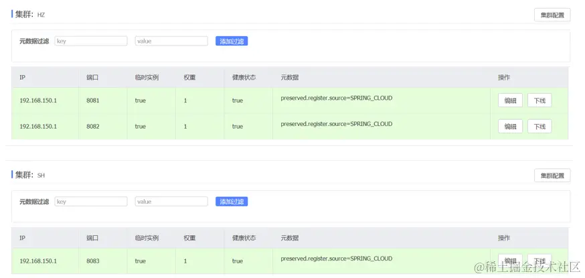Screen dimensions: 585x278
Task: Open 集群配置 for the SH cluster
Action: pyautogui.click(x=552, y=176)
